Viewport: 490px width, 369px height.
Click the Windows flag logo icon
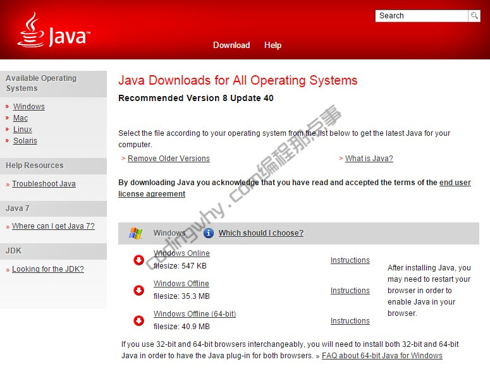pyautogui.click(x=135, y=233)
